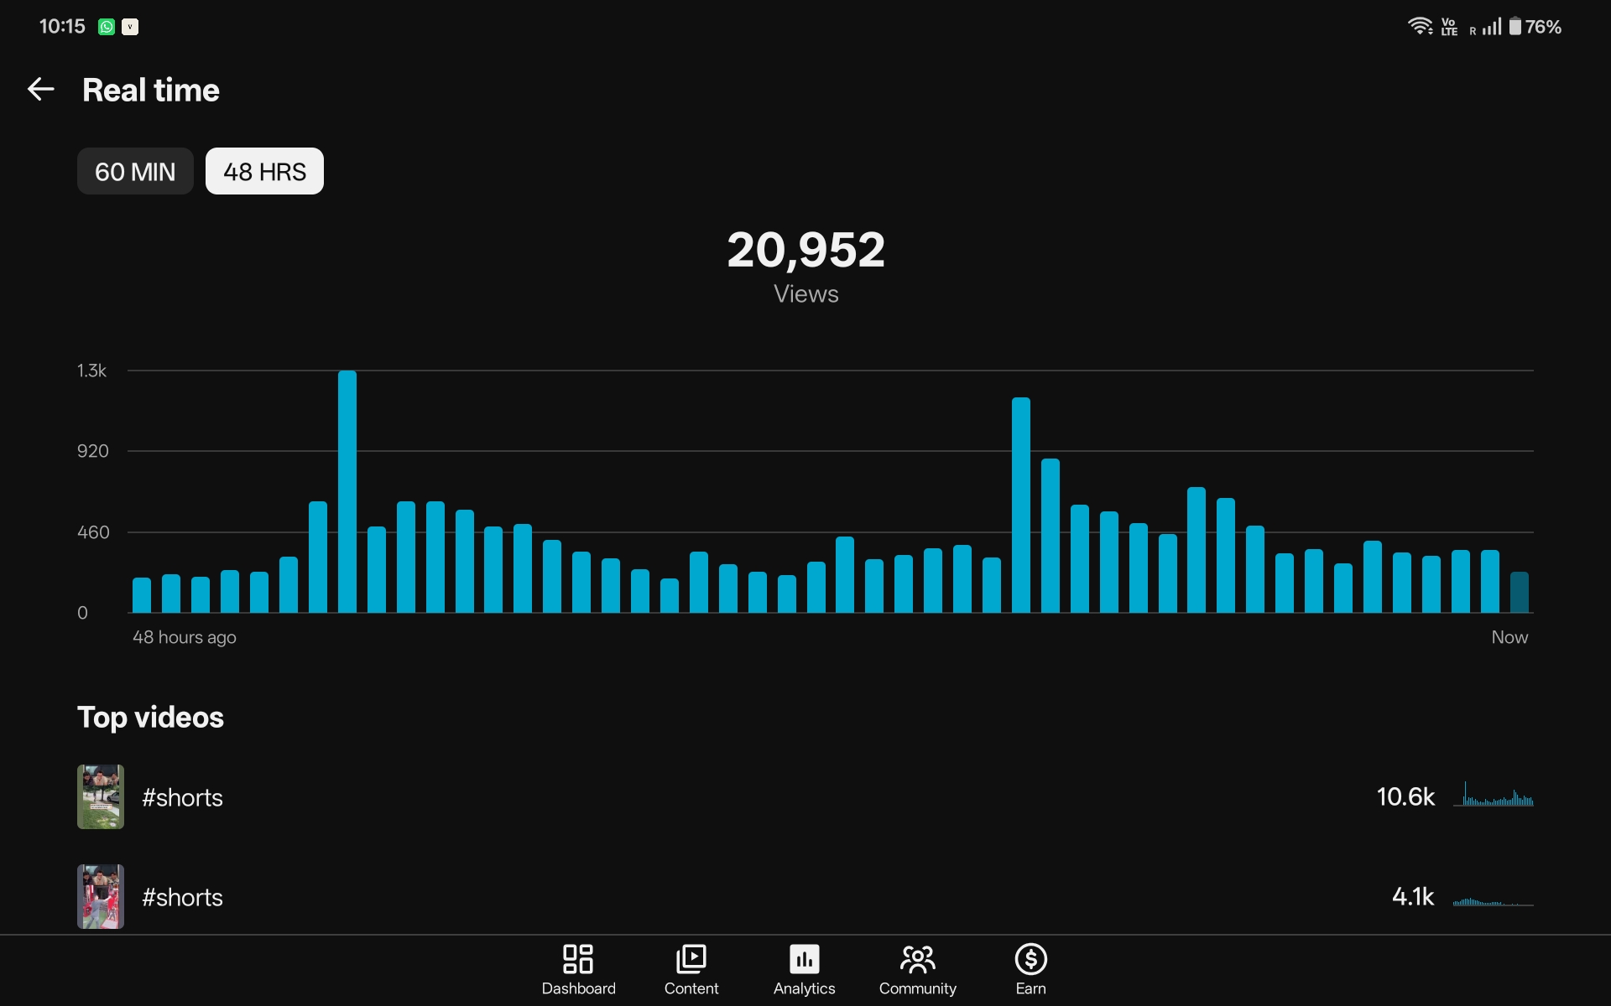
Task: Tap the WhatsApp notification icon in status bar
Action: coord(107,27)
